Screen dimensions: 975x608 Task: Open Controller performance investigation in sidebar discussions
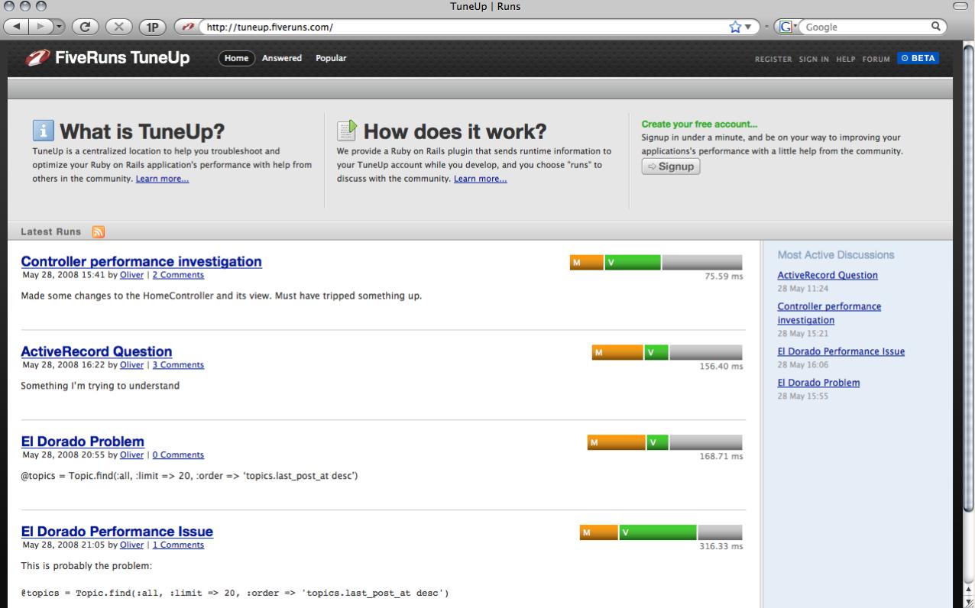click(x=829, y=313)
